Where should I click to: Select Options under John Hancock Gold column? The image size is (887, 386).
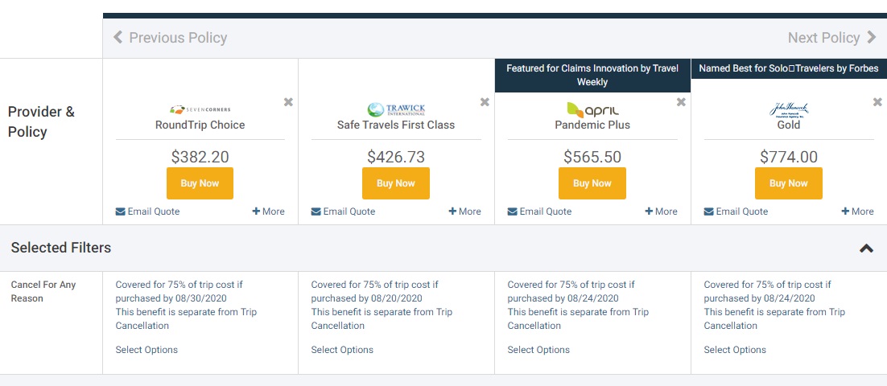tap(735, 350)
